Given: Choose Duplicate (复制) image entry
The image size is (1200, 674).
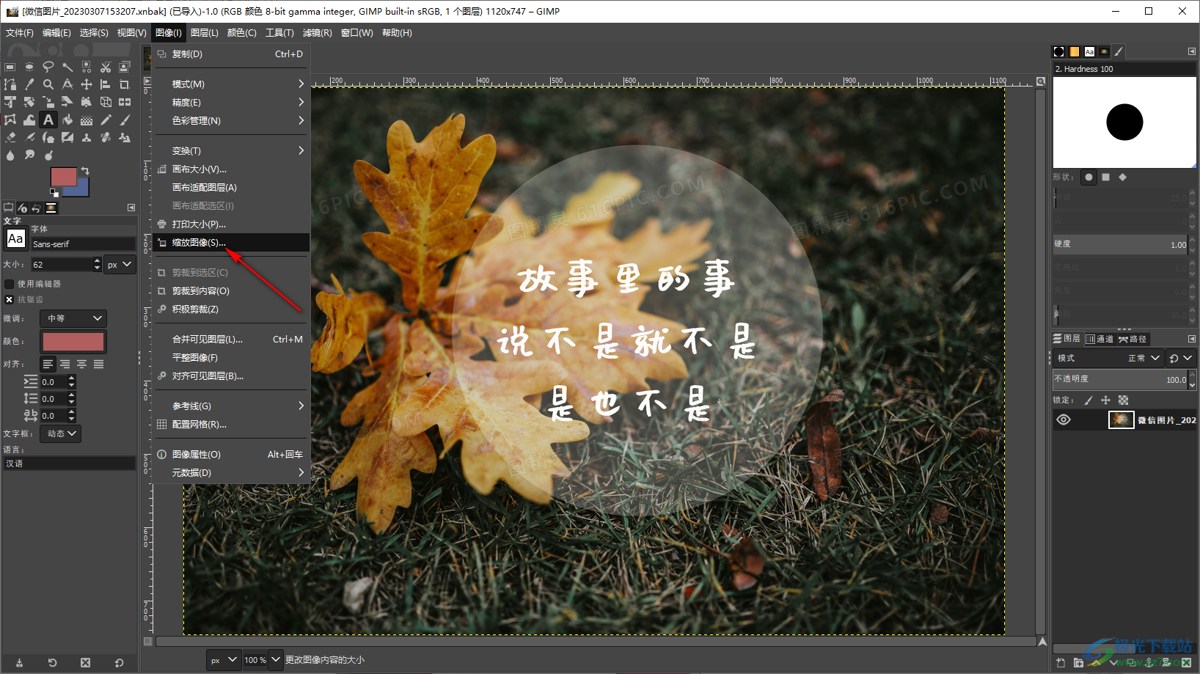Looking at the screenshot, I should 230,54.
